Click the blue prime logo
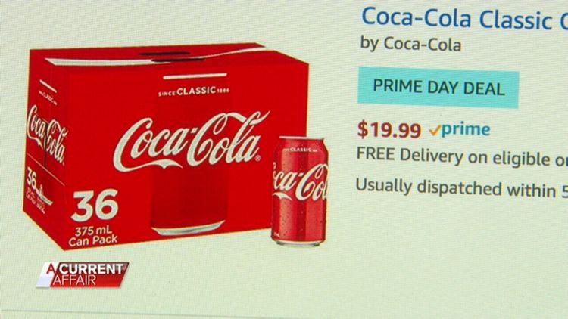The height and width of the screenshot is (319, 568). pos(466,129)
